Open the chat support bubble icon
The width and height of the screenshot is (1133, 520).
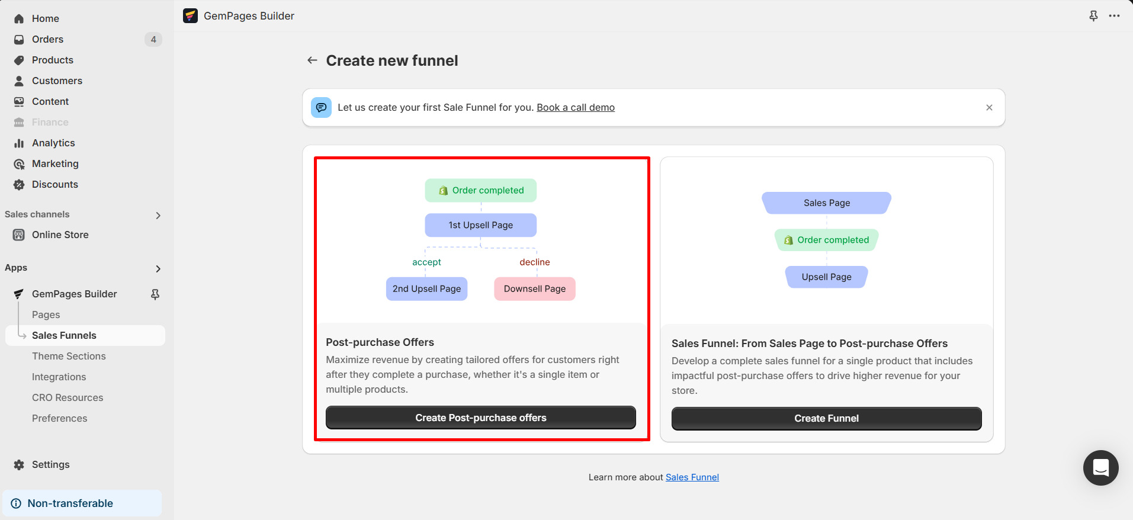[1100, 468]
